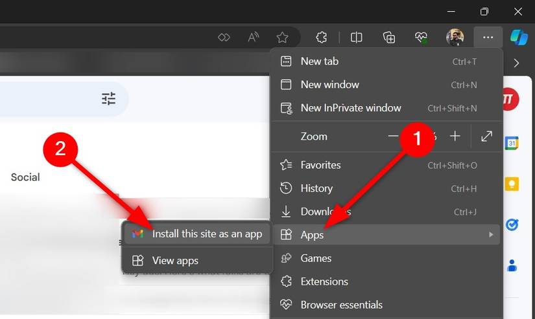Click the Copilot icon

[x=519, y=38]
